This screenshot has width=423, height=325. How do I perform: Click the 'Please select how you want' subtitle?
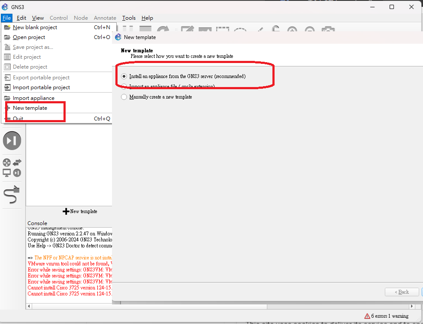pyautogui.click(x=182, y=56)
